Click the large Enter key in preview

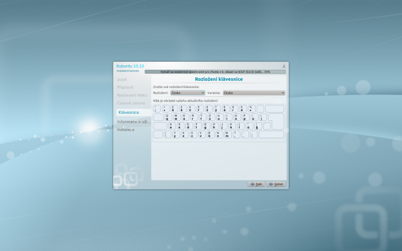pos(277,122)
